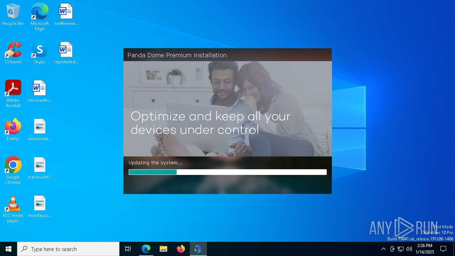
Task: Launch Microsoft Edge from desktop shortcut
Action: coord(39,17)
